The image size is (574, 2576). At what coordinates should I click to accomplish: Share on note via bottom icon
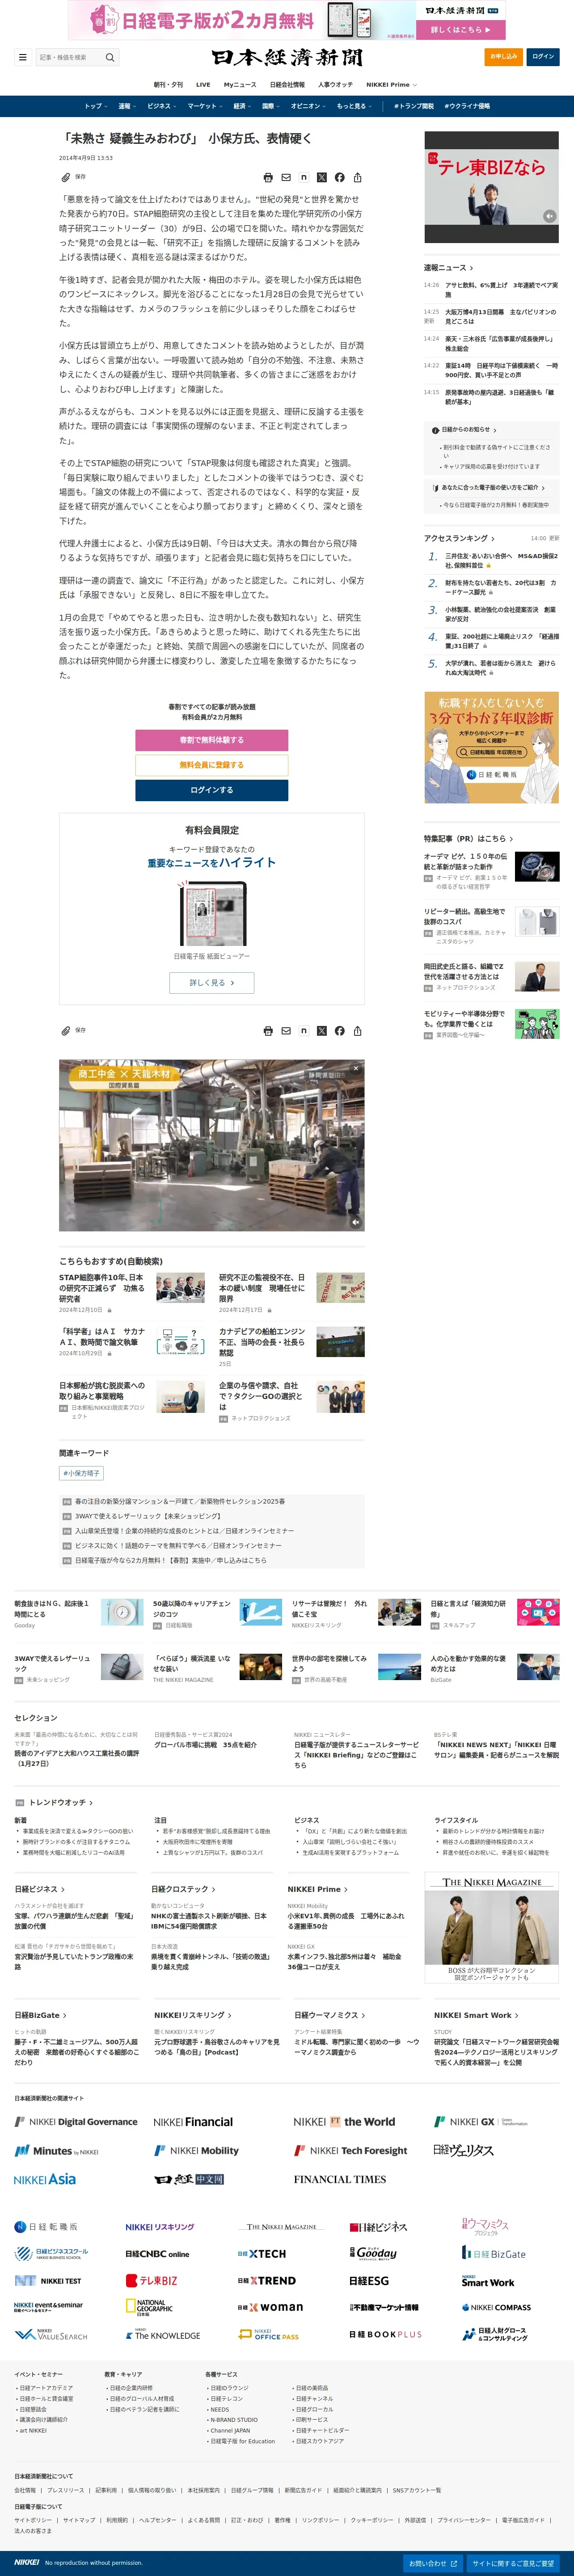304,1030
